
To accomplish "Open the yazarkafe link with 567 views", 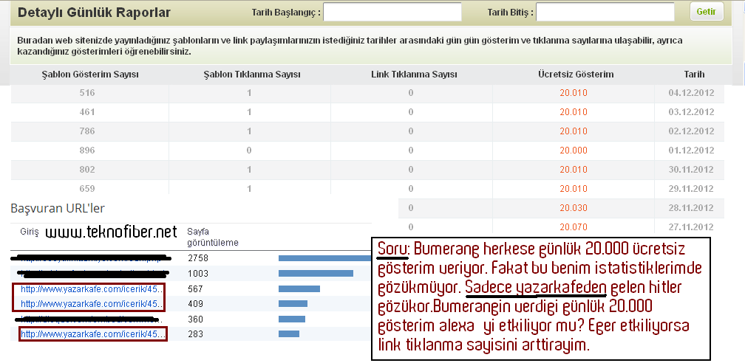I will pos(92,289).
